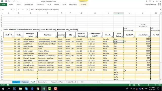Switch to the Budget sheet tab

[16, 82]
